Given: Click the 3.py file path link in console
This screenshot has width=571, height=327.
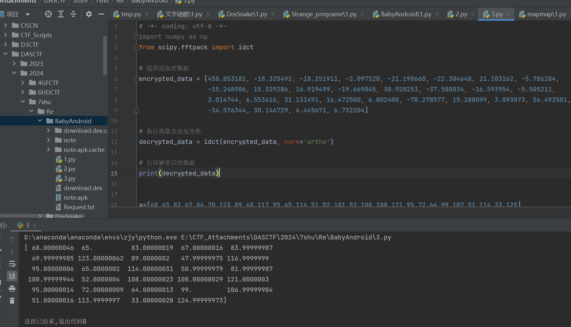Looking at the screenshot, I should click(286, 237).
